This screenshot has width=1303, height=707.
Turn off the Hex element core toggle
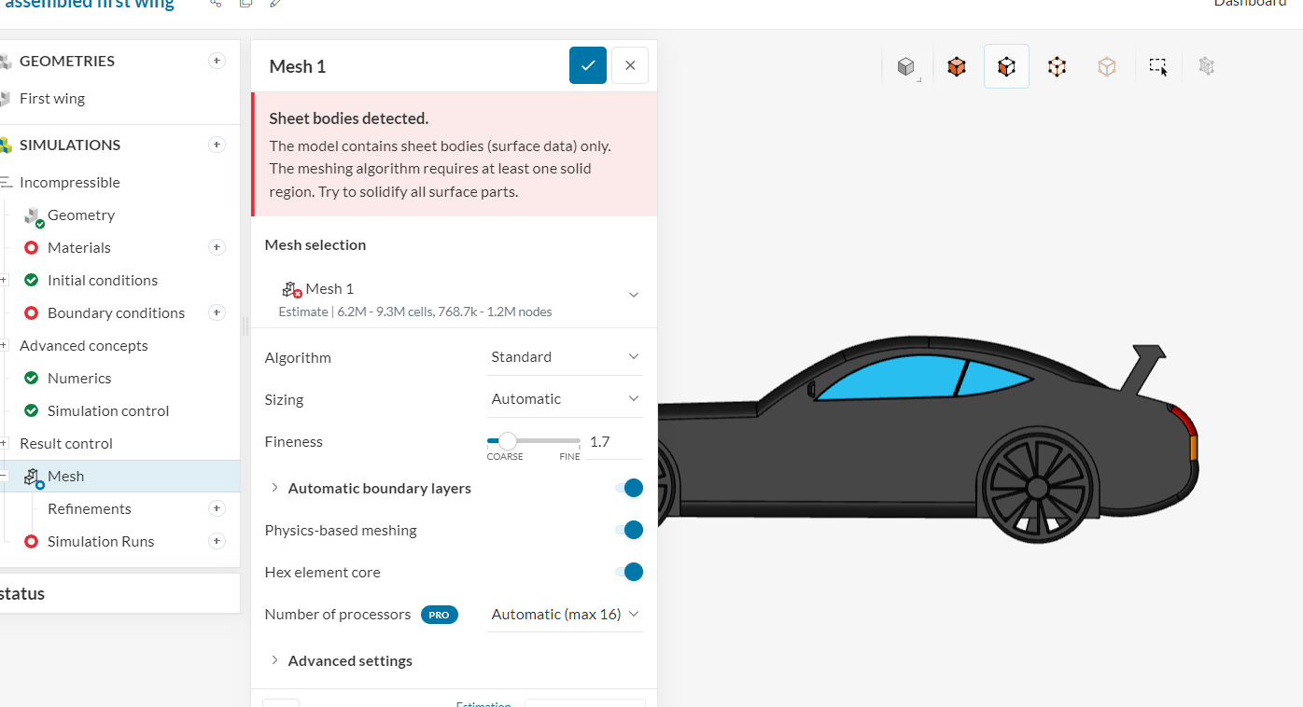point(633,572)
